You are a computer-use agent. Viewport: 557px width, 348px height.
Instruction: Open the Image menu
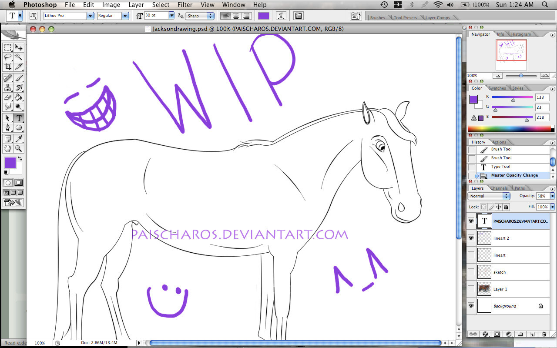[111, 5]
